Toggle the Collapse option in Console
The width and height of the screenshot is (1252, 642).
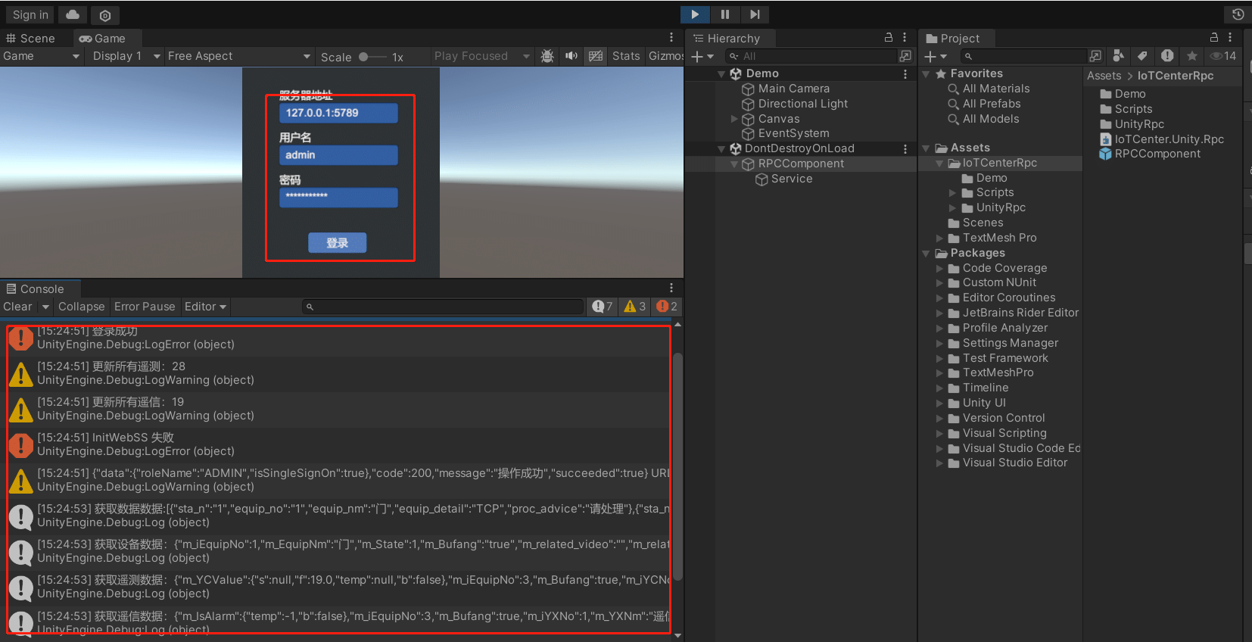81,307
